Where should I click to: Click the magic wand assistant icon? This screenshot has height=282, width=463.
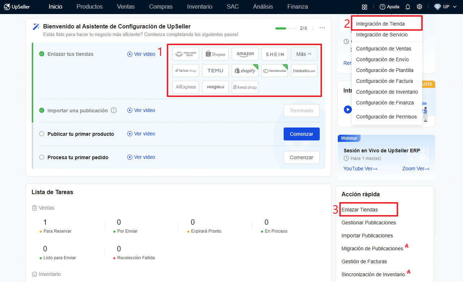coord(36,27)
